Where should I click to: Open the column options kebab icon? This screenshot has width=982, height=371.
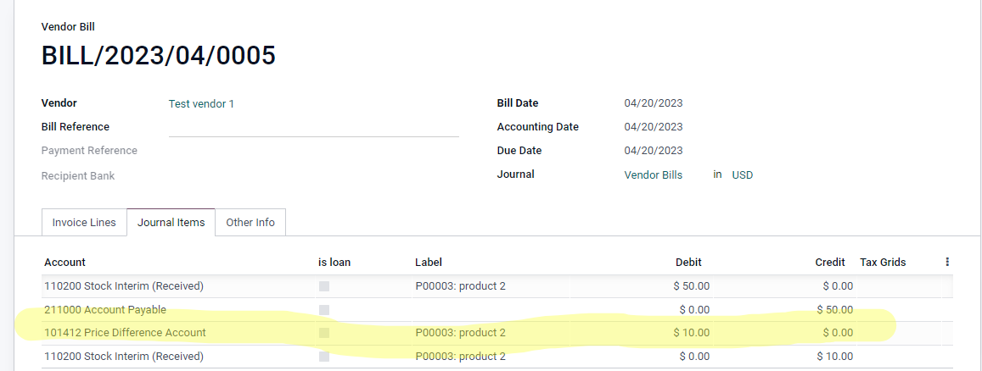point(947,262)
